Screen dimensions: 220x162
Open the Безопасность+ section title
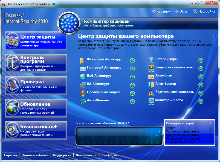click(x=39, y=126)
